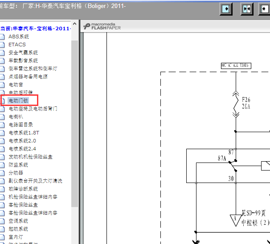The height and width of the screenshot is (244, 270).
Task: Click the document icon beside 分动器
Action: (2, 173)
